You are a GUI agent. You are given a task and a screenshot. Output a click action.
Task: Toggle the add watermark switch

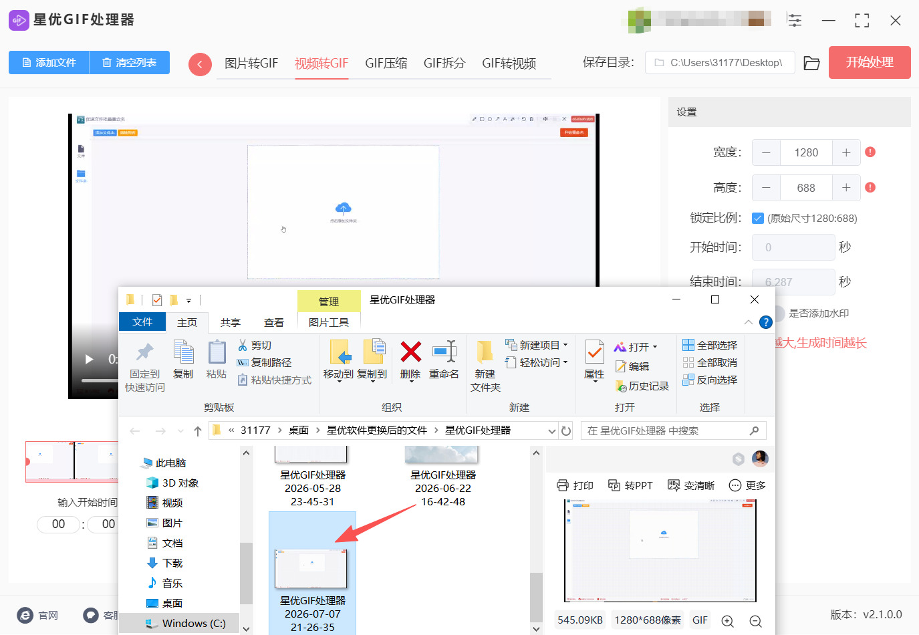[x=779, y=313]
